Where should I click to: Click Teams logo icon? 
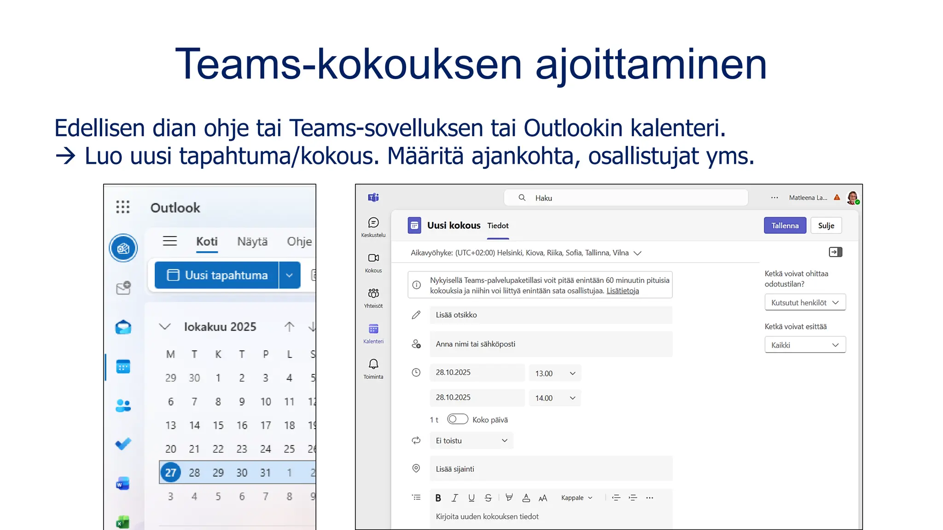(373, 197)
